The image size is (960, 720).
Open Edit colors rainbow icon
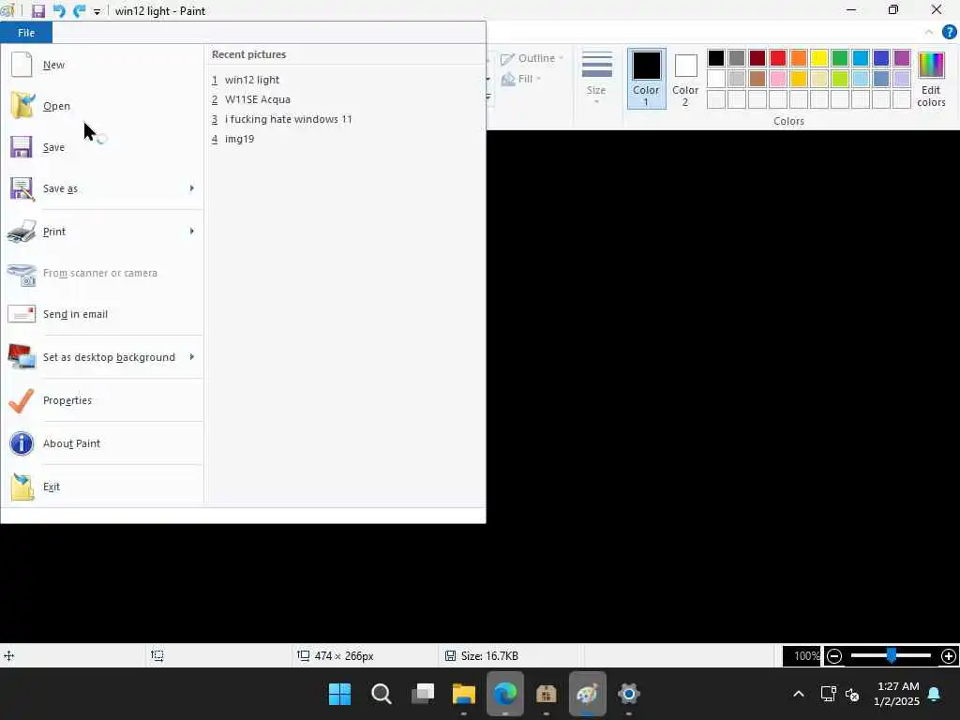(931, 80)
